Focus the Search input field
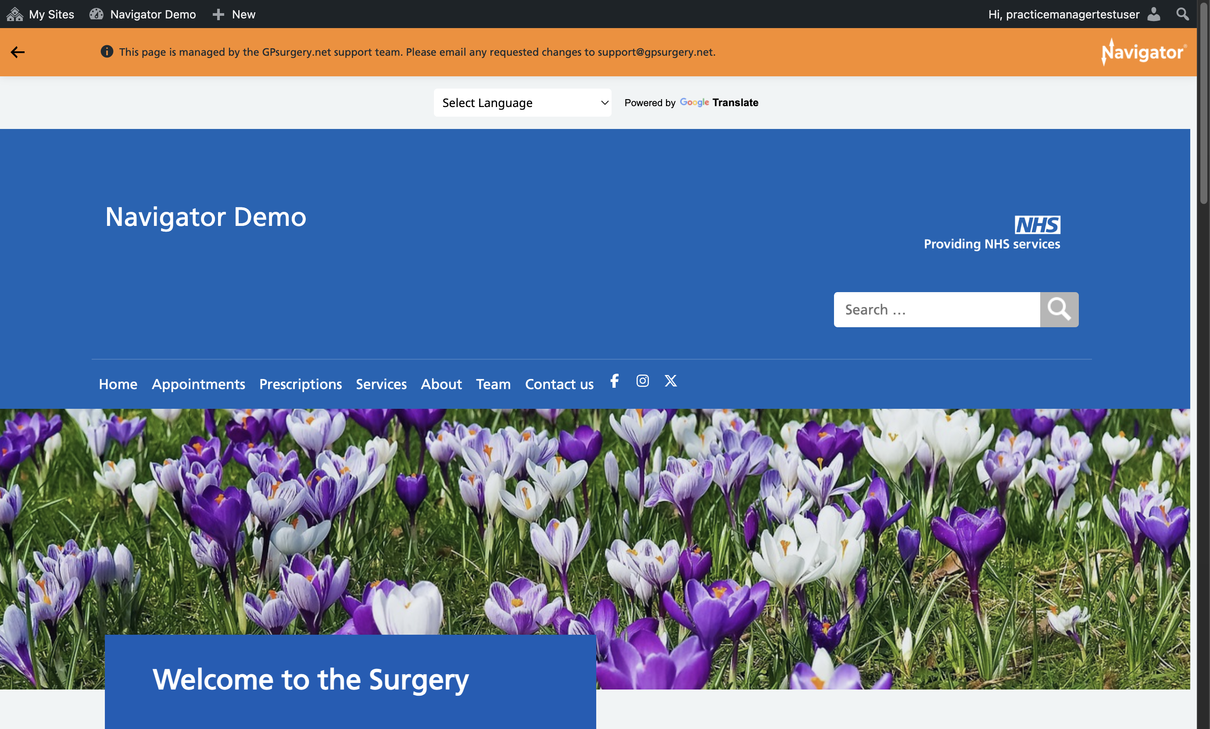The image size is (1210, 729). click(937, 309)
